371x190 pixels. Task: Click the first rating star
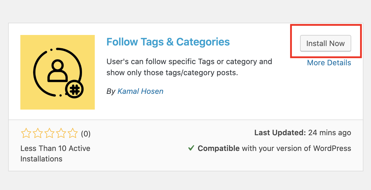[x=26, y=133]
